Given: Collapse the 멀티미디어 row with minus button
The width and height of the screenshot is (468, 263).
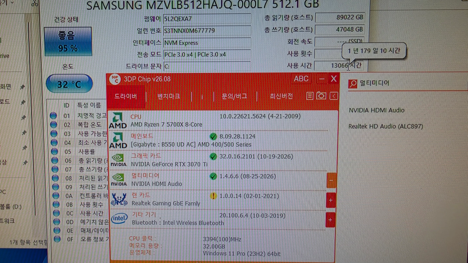Looking at the screenshot, I should (x=331, y=181).
